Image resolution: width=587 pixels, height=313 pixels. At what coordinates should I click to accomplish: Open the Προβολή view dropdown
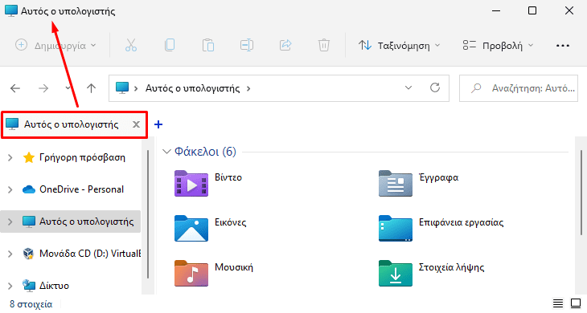tap(498, 46)
